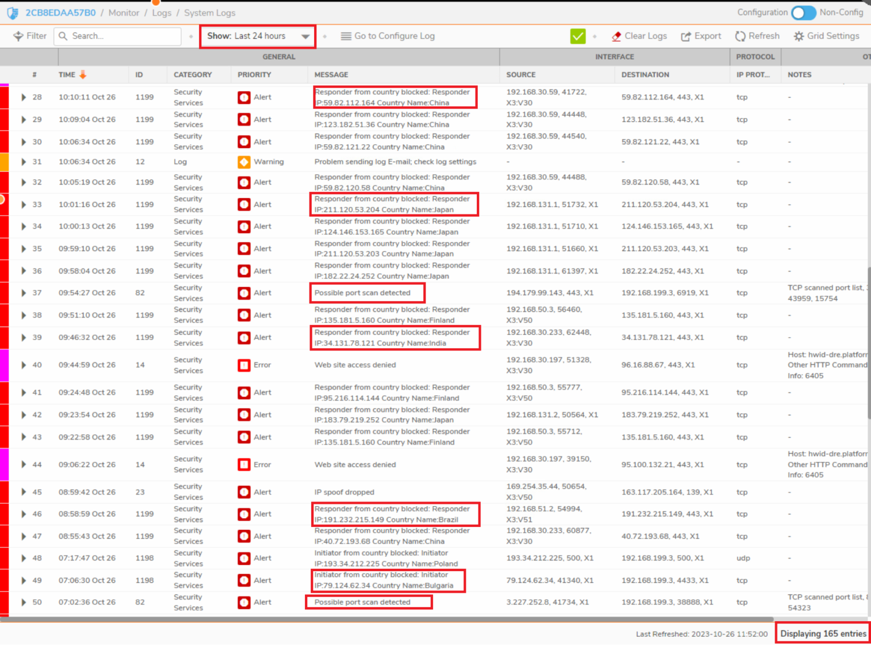Sort by the TIME column header
Image resolution: width=871 pixels, height=645 pixels.
click(x=67, y=75)
